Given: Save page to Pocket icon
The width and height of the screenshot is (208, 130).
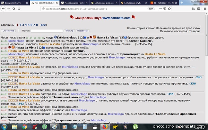Looking at the screenshot, I should point(165,9).
